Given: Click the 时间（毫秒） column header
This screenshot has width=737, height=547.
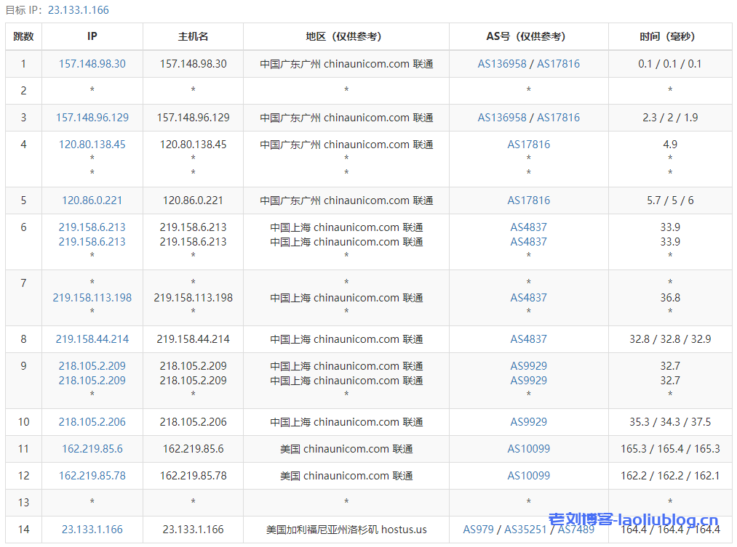Looking at the screenshot, I should click(x=670, y=36).
